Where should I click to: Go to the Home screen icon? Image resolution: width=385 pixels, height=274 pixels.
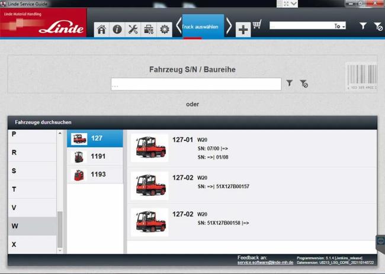[x=101, y=30]
